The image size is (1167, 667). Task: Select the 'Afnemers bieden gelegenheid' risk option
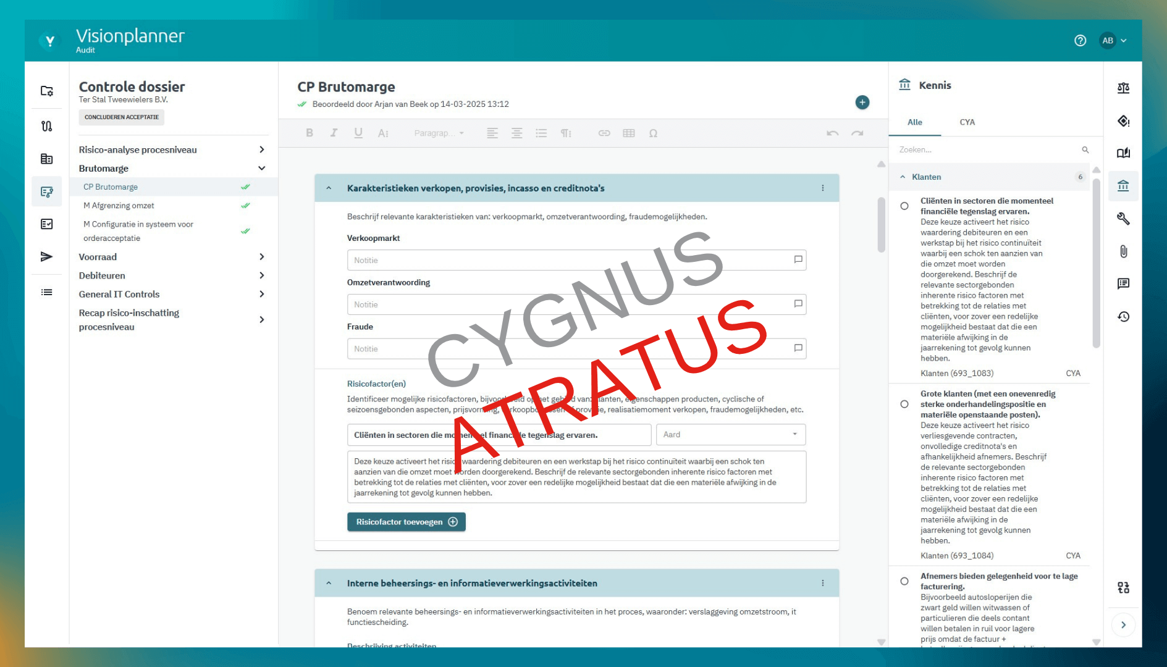(x=904, y=581)
